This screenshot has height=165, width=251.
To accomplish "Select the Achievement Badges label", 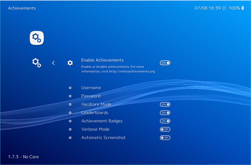I will (102, 121).
